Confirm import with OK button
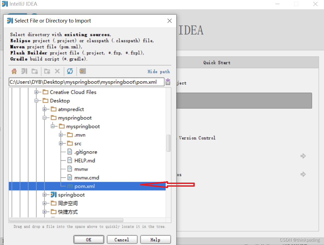Image resolution: width=324 pixels, height=245 pixels. pyautogui.click(x=89, y=240)
